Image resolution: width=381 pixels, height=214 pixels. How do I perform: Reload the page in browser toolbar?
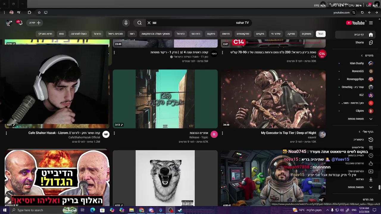pyautogui.click(x=362, y=12)
